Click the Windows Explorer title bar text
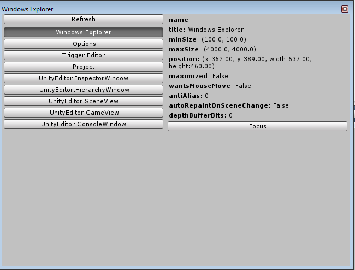 (27, 9)
